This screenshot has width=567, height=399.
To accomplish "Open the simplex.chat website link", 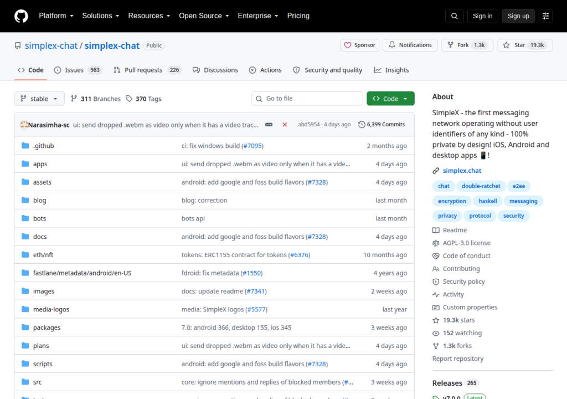I will click(462, 171).
